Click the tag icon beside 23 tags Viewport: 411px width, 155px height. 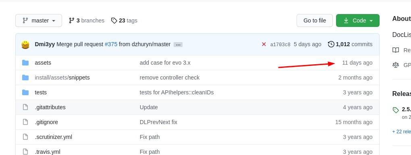coord(114,20)
